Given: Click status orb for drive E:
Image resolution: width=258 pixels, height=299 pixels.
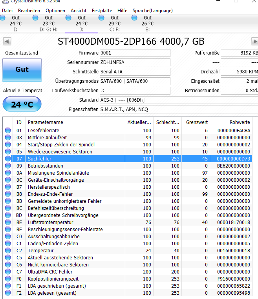Looking at the screenshot, I should click(134, 18).
